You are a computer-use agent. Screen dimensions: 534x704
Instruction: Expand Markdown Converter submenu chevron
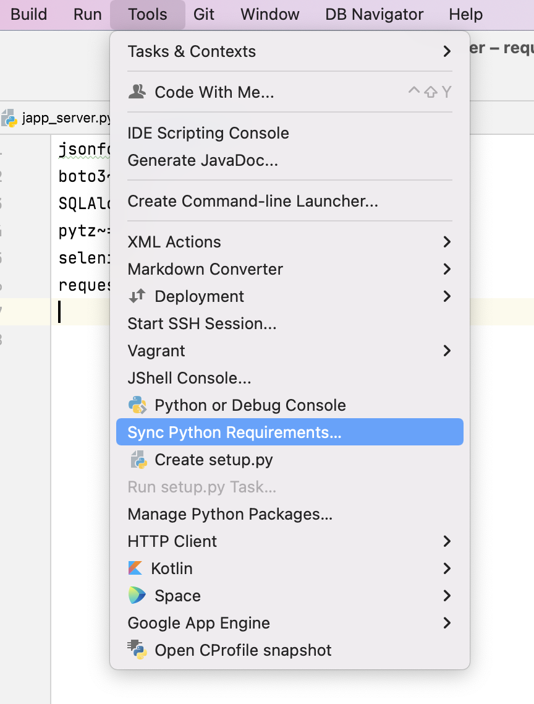click(x=446, y=269)
